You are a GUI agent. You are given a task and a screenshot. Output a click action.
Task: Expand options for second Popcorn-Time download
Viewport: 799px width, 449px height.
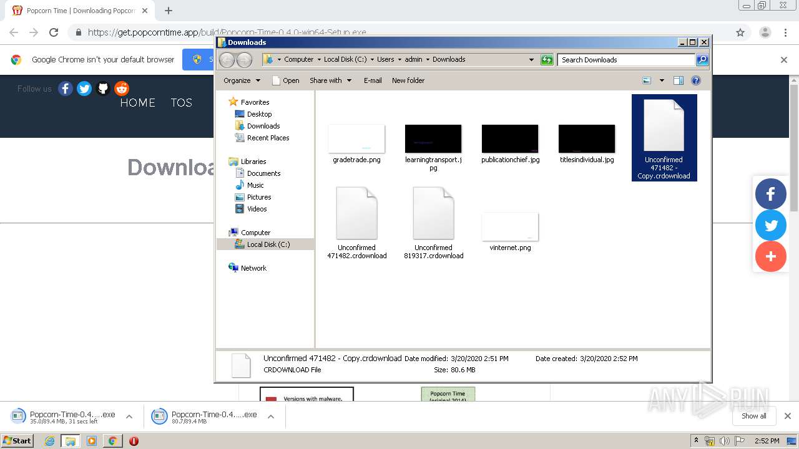(x=271, y=417)
